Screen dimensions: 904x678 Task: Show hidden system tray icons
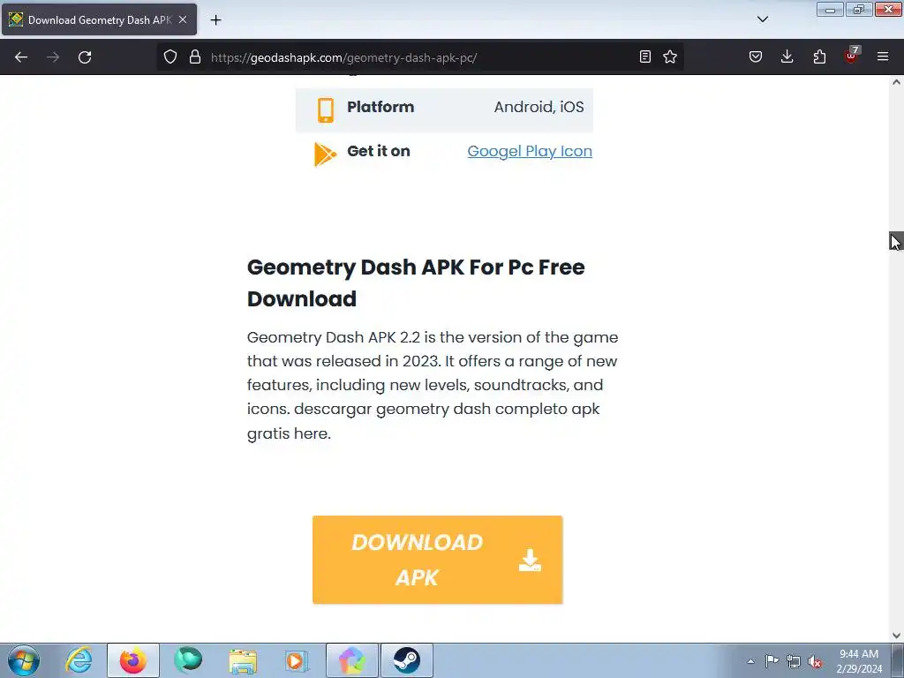[x=750, y=661]
